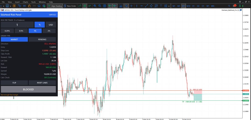Select the trendline drawing tool

[x=146, y=6]
